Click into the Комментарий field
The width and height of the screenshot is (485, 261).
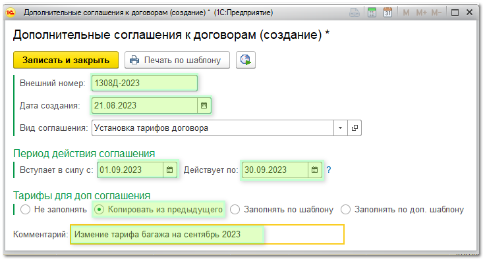point(207,235)
